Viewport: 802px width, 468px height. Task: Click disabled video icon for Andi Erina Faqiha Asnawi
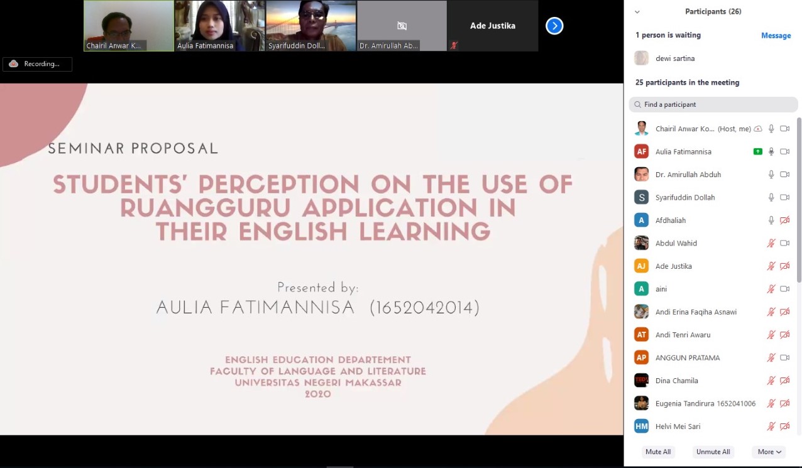click(784, 312)
